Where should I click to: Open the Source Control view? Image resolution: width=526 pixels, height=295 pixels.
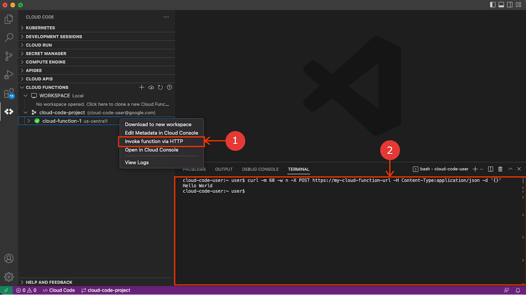[9, 56]
